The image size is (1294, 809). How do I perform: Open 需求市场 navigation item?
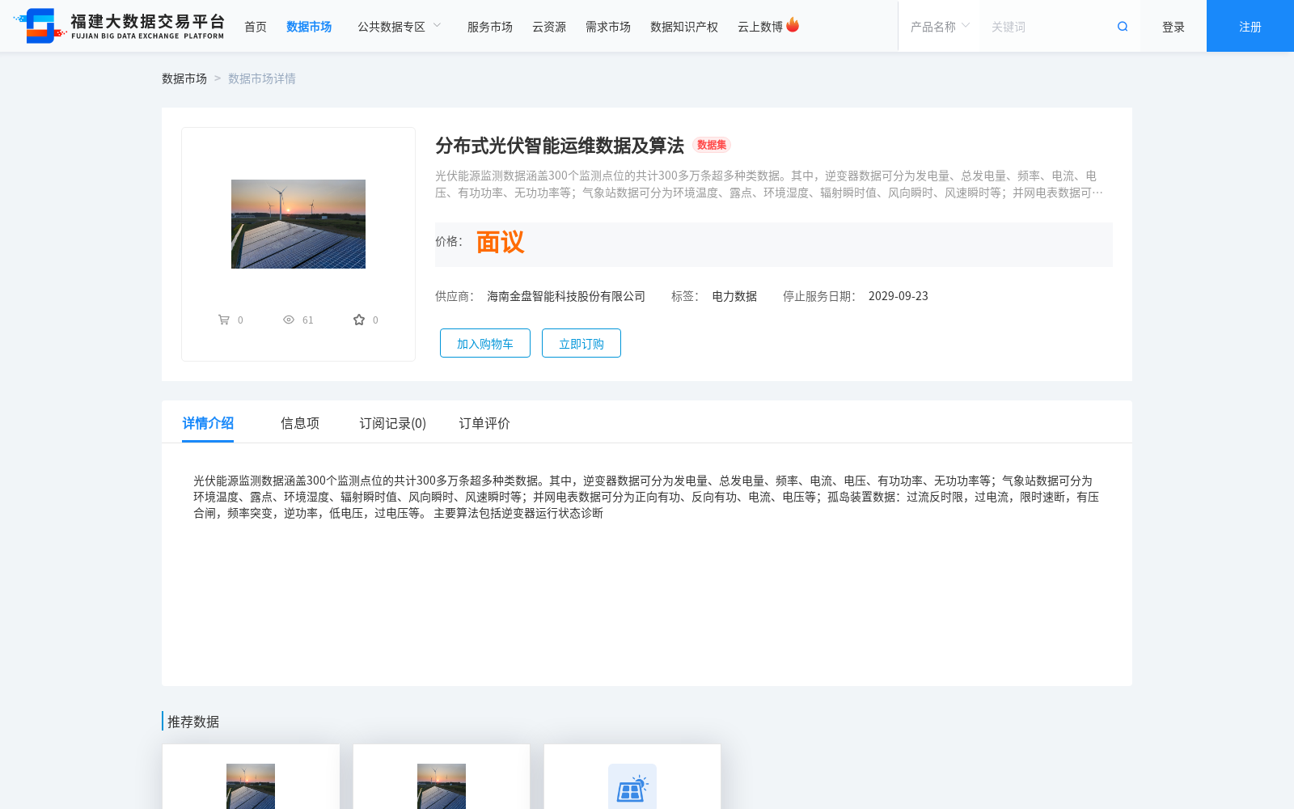pyautogui.click(x=608, y=27)
